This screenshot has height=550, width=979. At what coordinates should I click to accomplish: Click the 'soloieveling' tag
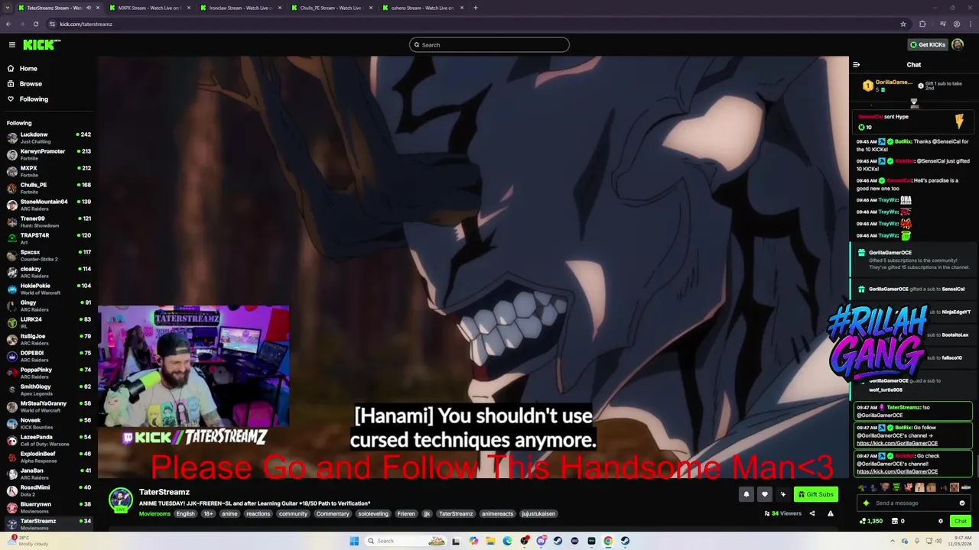click(x=373, y=513)
